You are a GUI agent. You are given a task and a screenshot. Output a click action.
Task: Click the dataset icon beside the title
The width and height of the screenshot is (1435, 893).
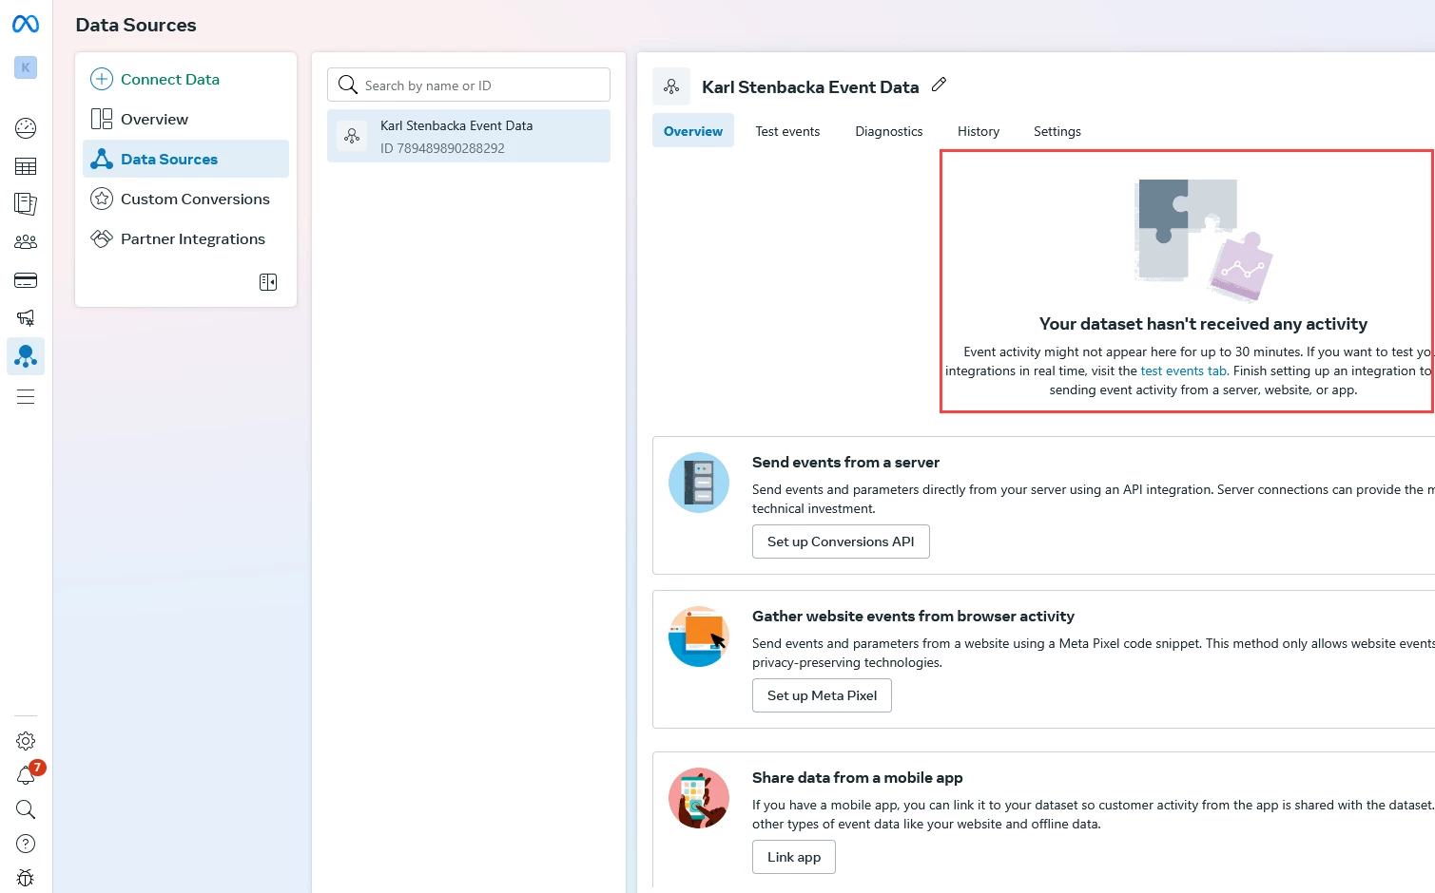(671, 86)
